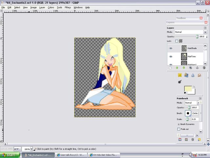The height and width of the screenshot is (158, 210).
Task: Hide the HairTone layer
Action: 171,57
